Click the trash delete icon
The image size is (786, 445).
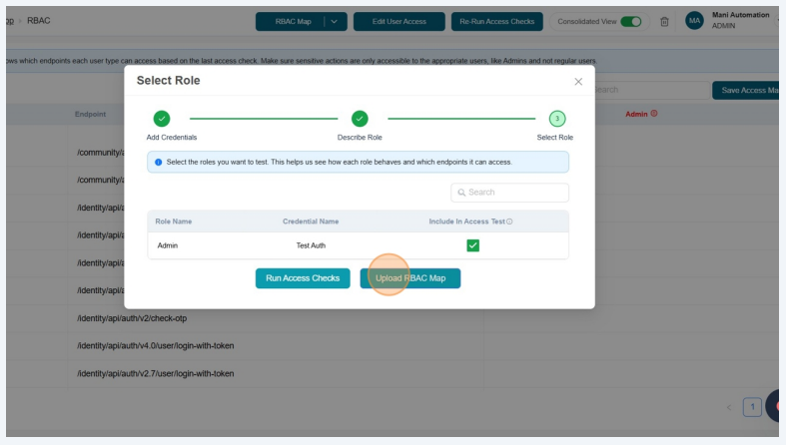664,22
